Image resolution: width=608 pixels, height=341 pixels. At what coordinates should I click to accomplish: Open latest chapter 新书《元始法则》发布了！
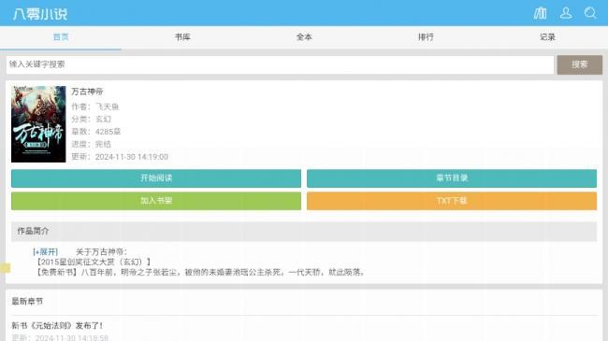point(57,325)
